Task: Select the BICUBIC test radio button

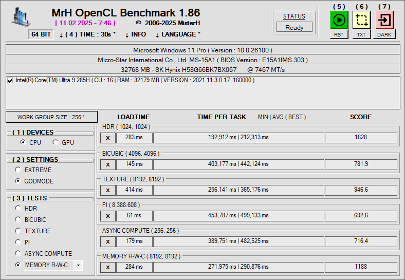Action: coord(18,219)
